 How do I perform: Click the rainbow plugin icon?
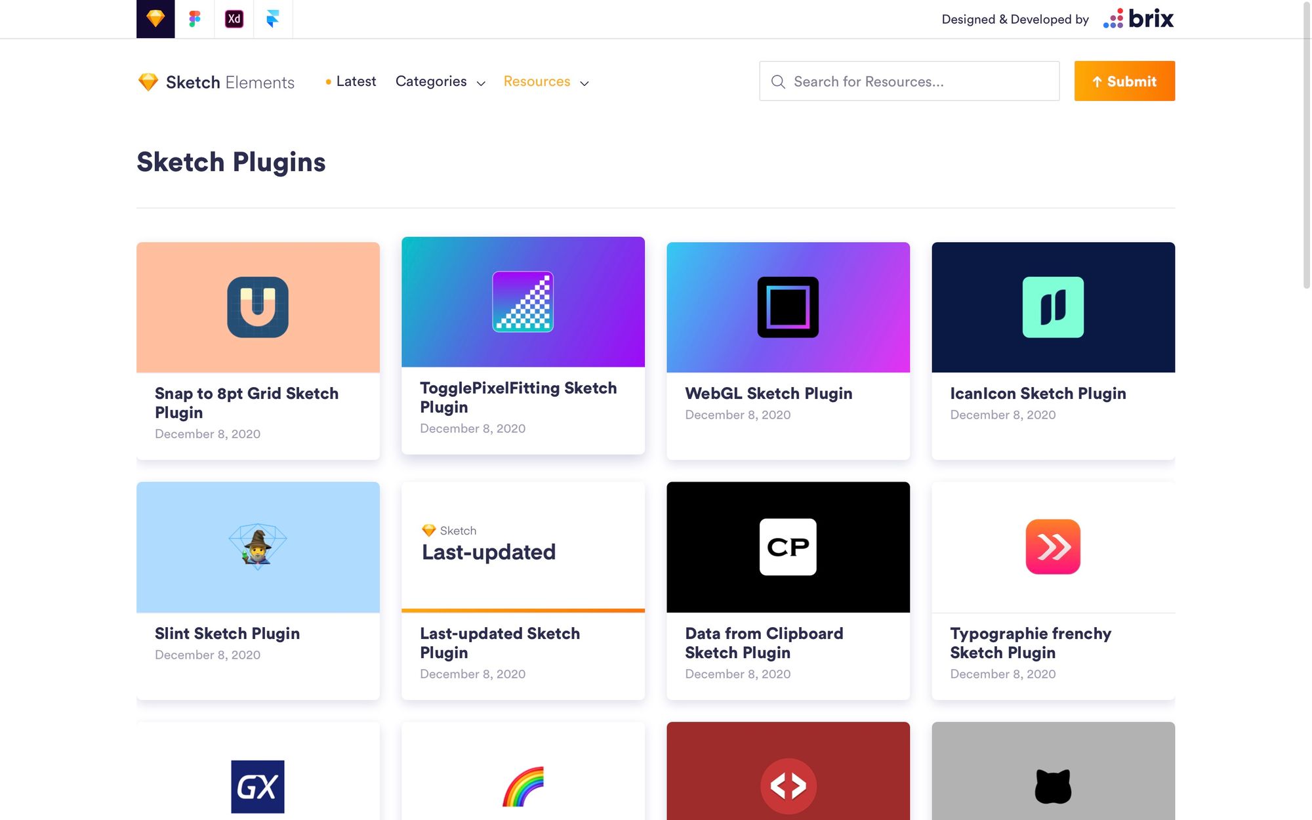(523, 786)
